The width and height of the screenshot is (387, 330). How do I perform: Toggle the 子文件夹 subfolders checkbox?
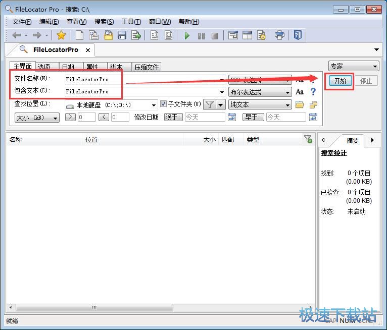(x=163, y=104)
